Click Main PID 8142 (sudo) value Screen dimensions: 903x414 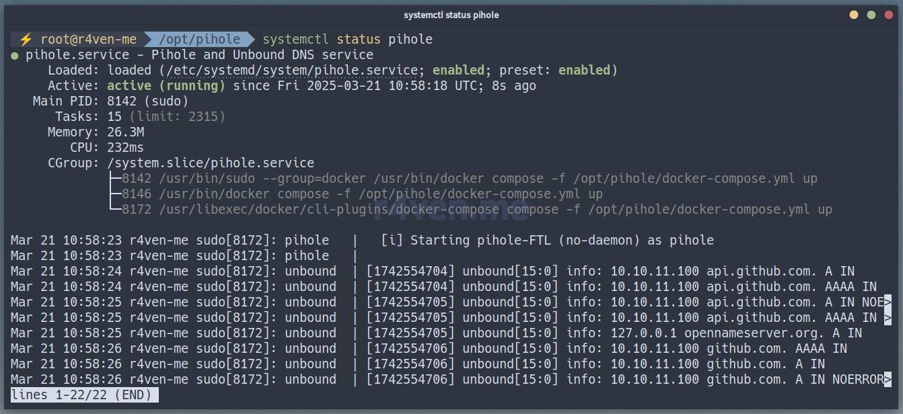[x=148, y=101]
